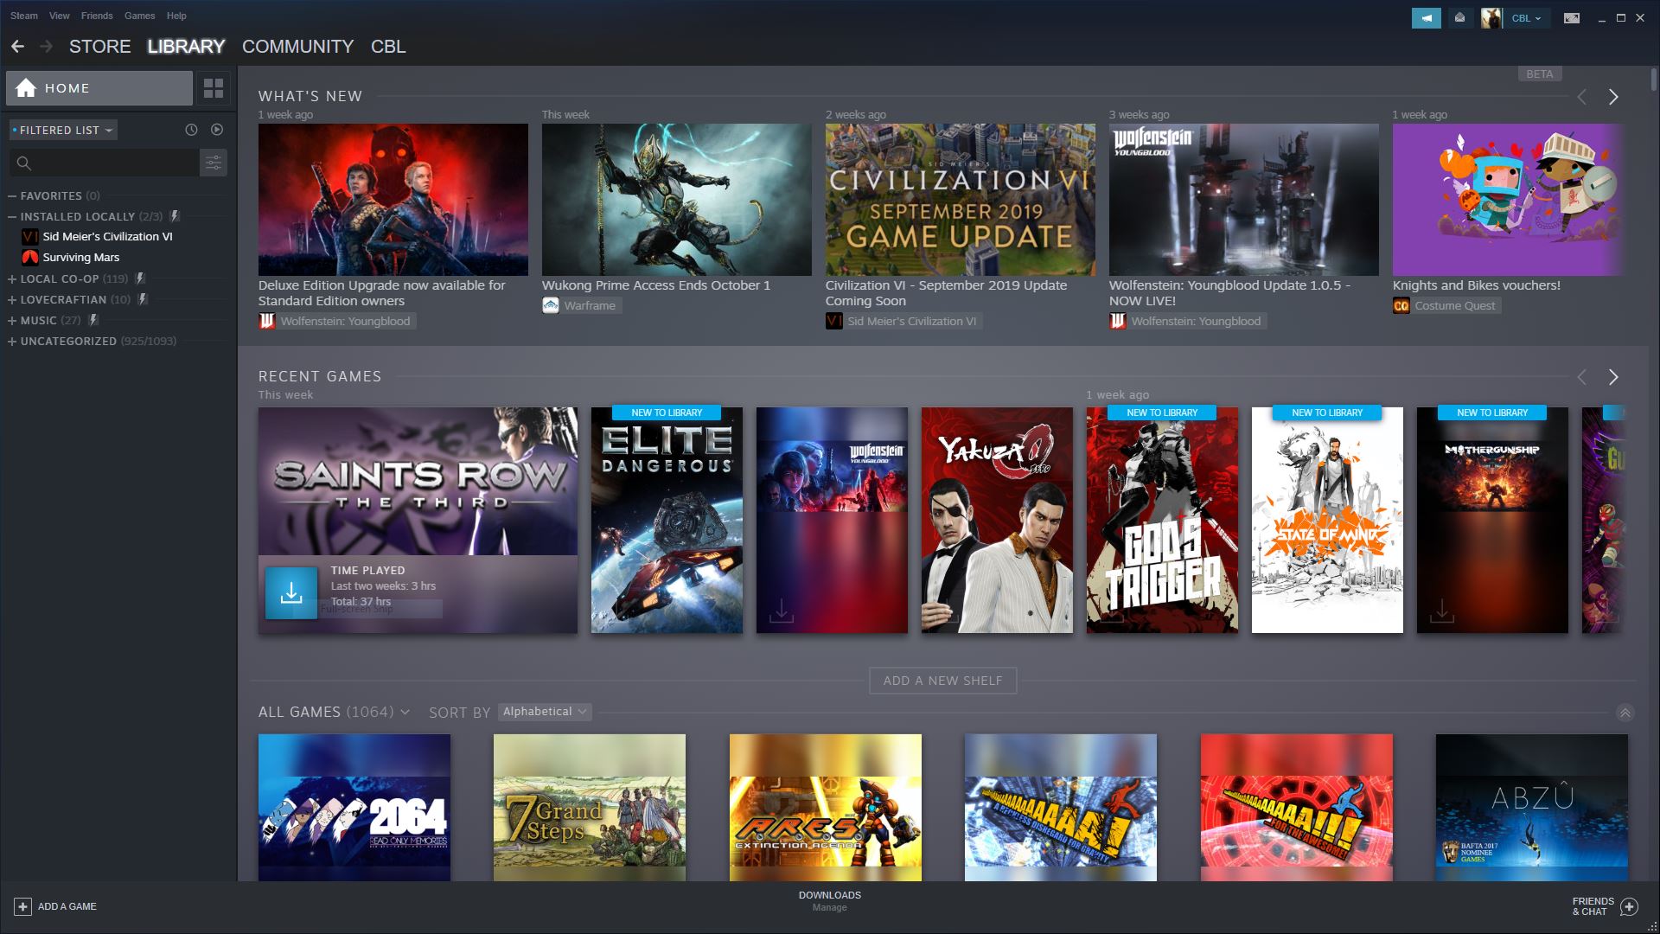Collapse the All Games shelf
This screenshot has height=934, width=1660.
(1625, 713)
